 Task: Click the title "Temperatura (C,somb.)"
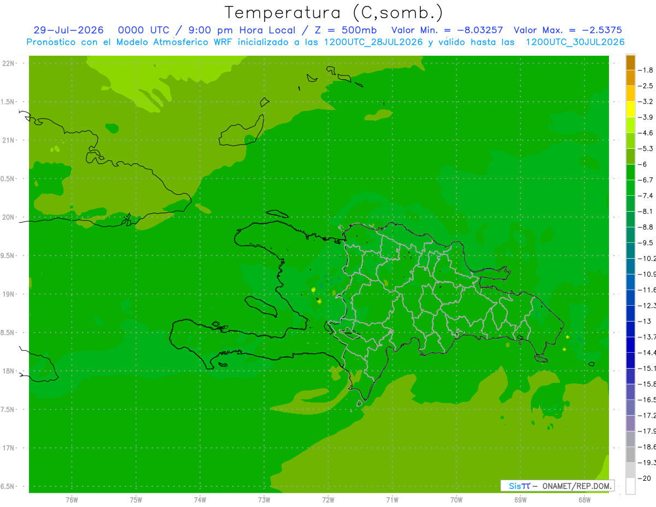point(334,13)
